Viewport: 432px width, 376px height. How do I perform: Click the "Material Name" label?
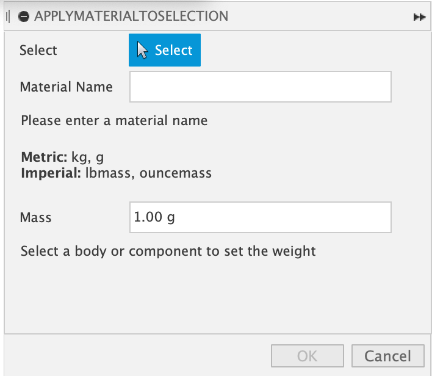pyautogui.click(x=66, y=87)
